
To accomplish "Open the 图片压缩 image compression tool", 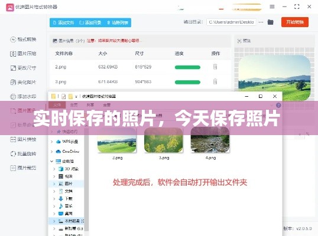I will 23,54.
